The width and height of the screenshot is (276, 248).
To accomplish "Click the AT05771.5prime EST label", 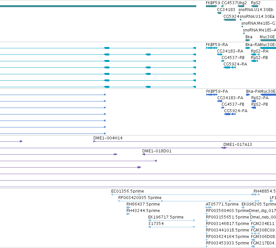I will pos(222,204).
